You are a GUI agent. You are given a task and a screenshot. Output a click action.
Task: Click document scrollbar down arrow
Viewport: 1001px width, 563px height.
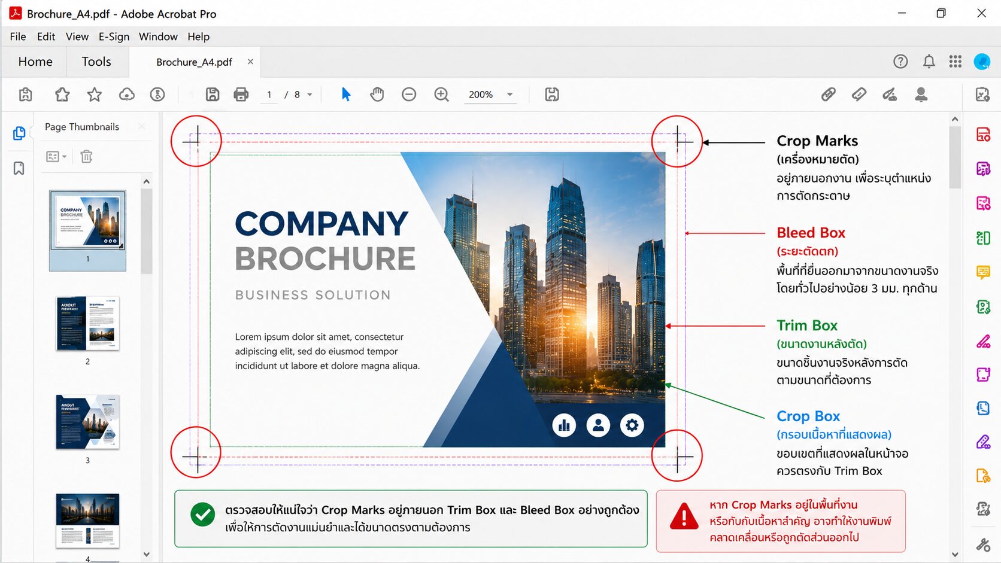[955, 555]
